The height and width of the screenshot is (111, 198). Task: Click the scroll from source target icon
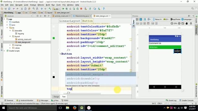pyautogui.click(x=37, y=16)
